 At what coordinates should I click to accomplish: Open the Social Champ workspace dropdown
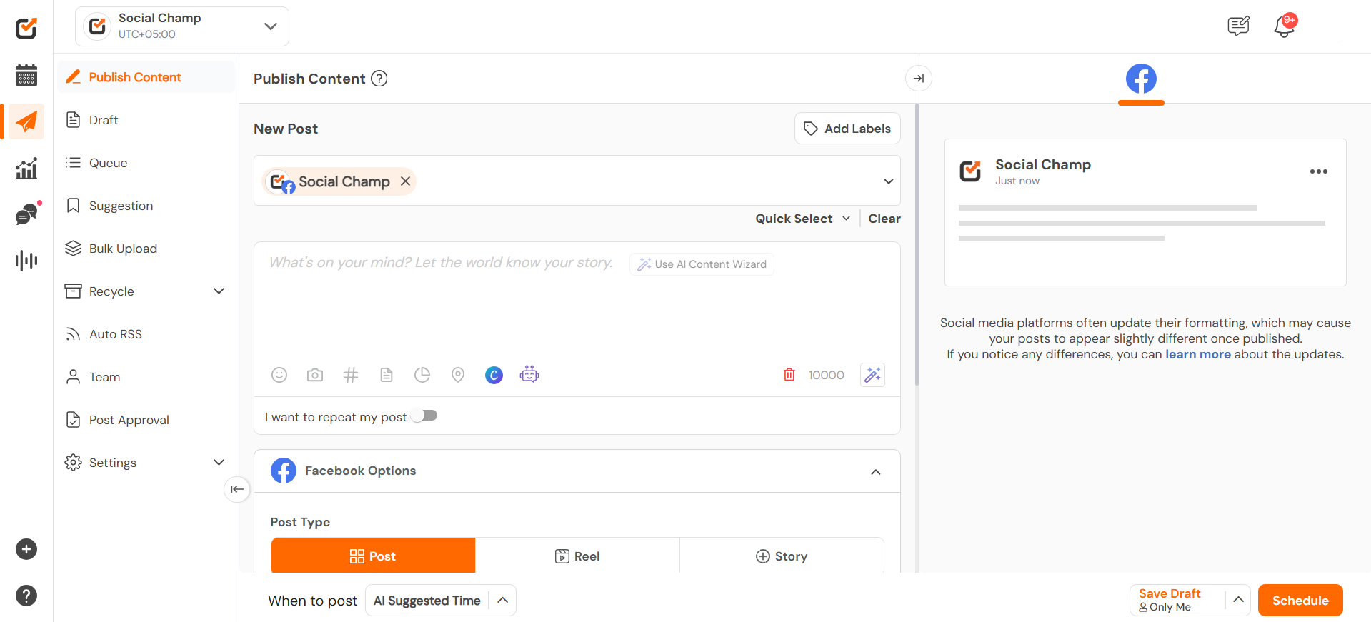pyautogui.click(x=182, y=26)
